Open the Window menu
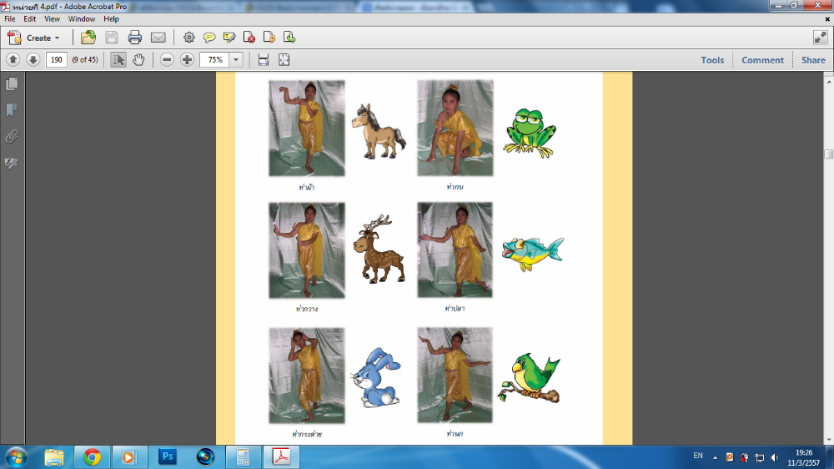The height and width of the screenshot is (469, 834). (x=81, y=18)
